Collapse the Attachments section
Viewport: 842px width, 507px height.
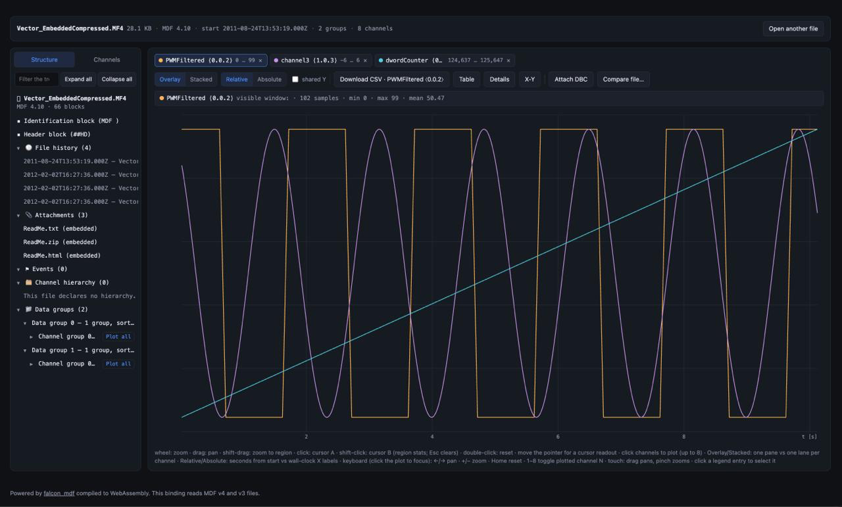coord(18,216)
